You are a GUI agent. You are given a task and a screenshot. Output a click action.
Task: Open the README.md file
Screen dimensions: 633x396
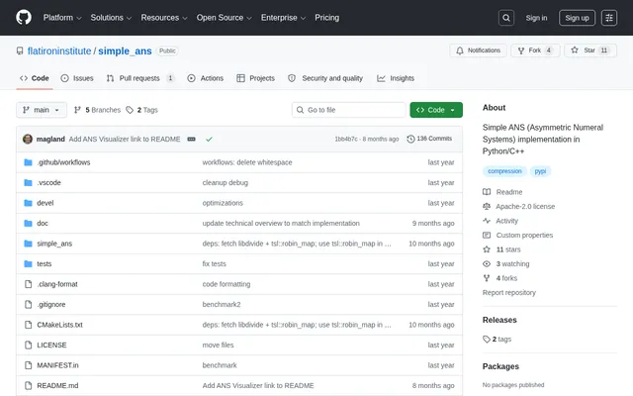[57, 385]
